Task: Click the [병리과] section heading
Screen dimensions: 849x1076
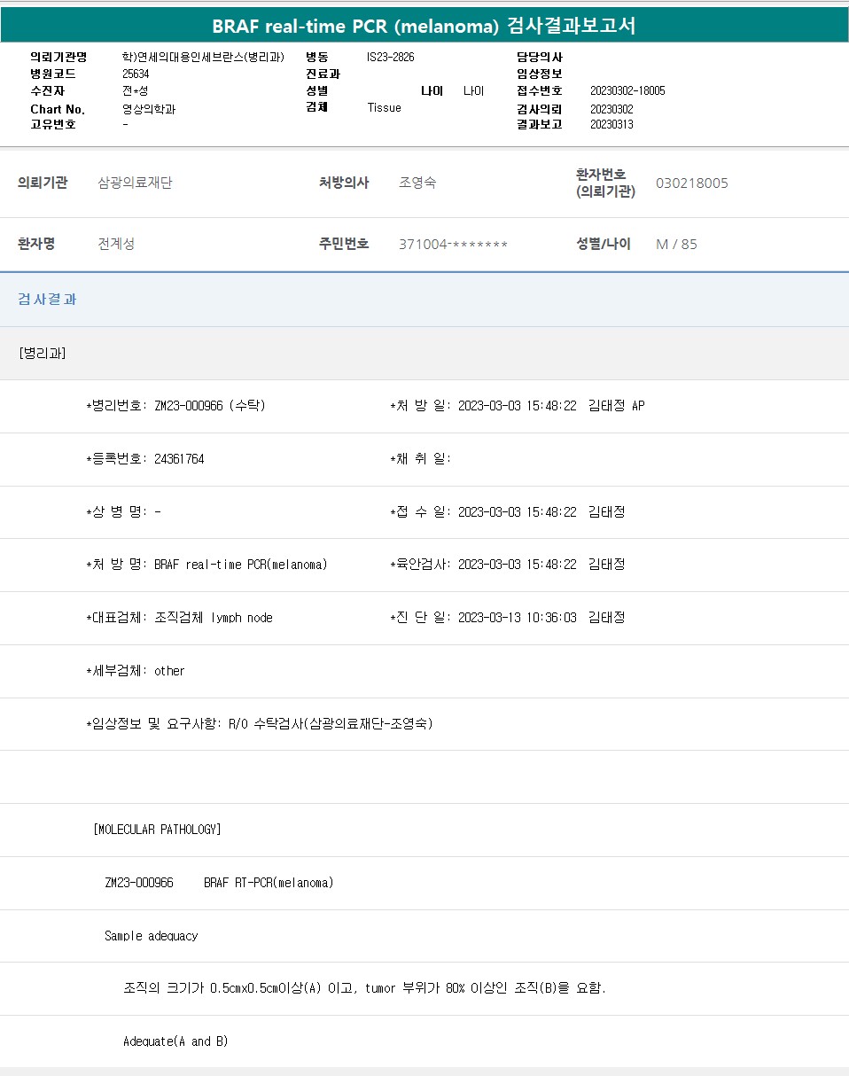Action: click(42, 353)
